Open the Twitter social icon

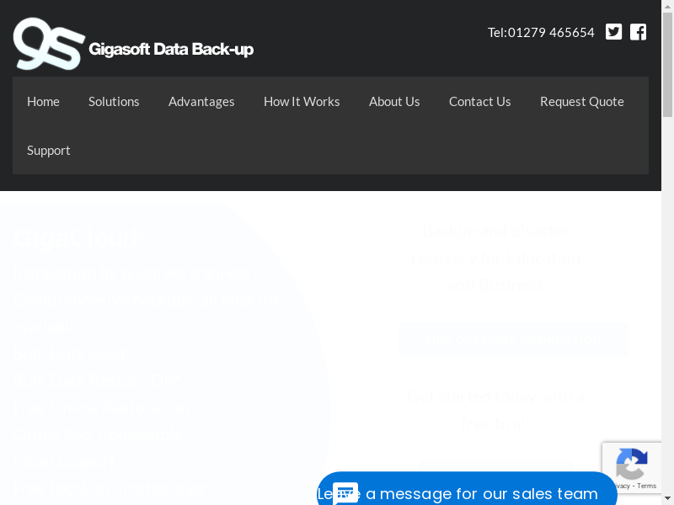pos(613,32)
